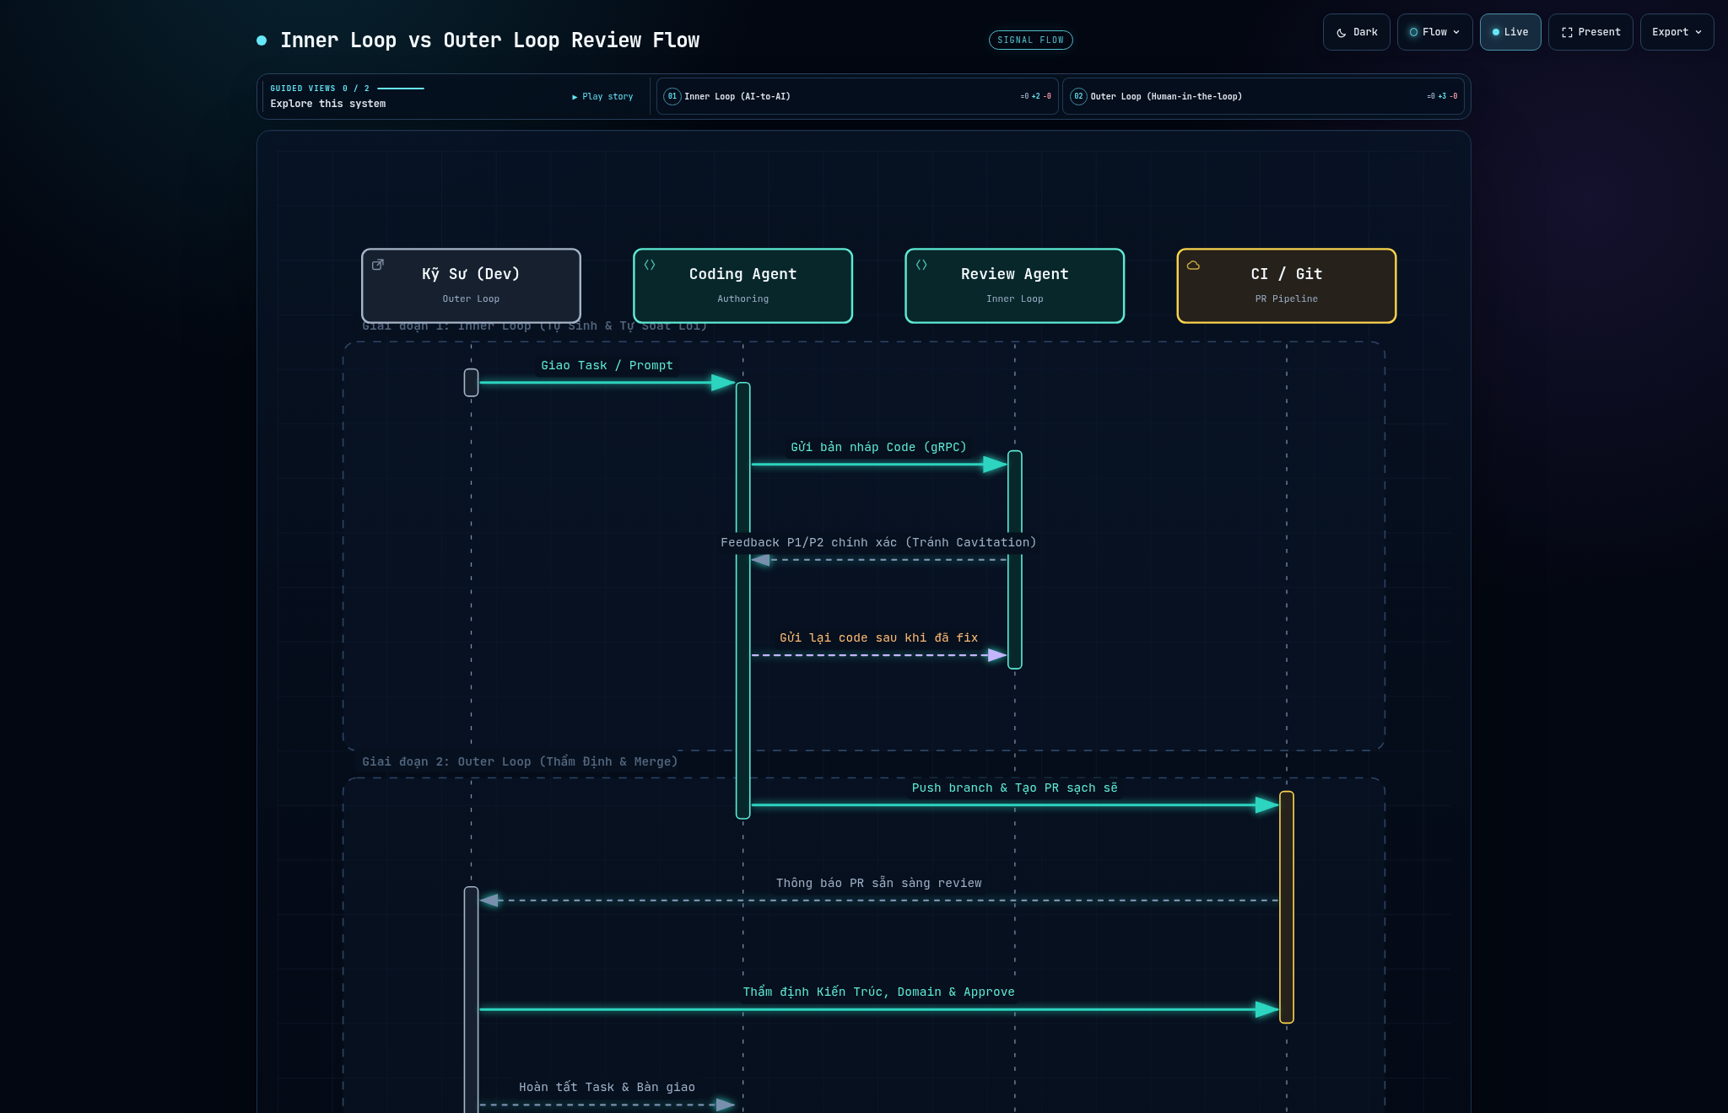Click the cyan dot beside the diagram title
This screenshot has width=1728, height=1113.
(262, 40)
